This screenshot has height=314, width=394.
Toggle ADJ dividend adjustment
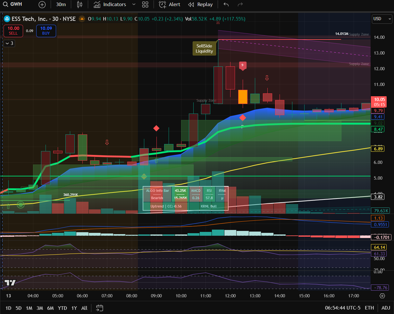click(x=386, y=308)
